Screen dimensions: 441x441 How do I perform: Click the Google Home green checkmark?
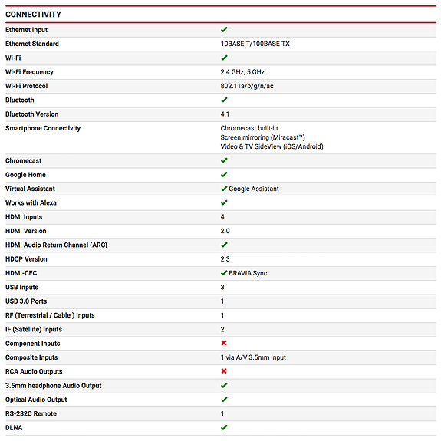pyautogui.click(x=224, y=174)
